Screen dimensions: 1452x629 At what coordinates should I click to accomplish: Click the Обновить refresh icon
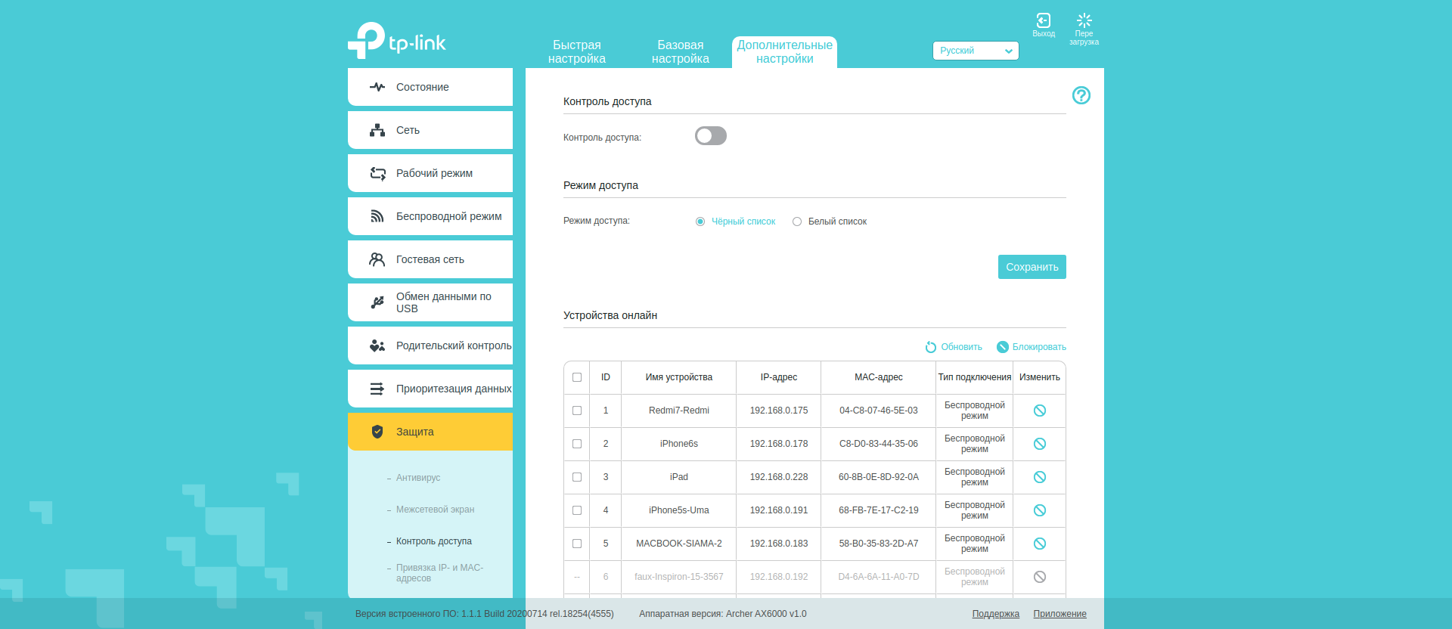coord(931,347)
